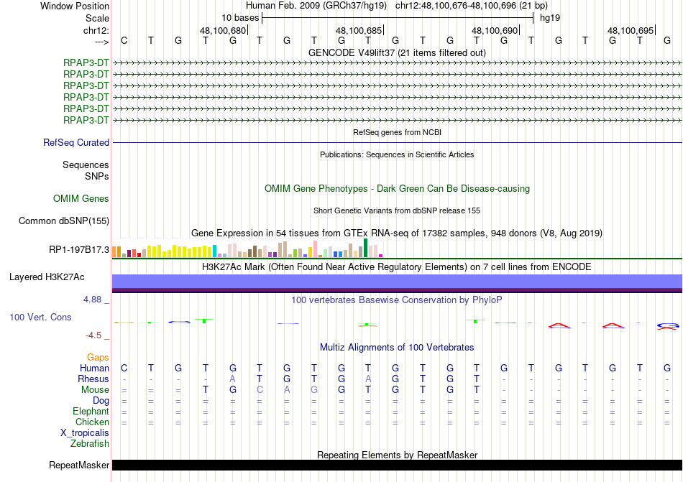
Task: Click the chr12: ruler label
Action: 96,30
